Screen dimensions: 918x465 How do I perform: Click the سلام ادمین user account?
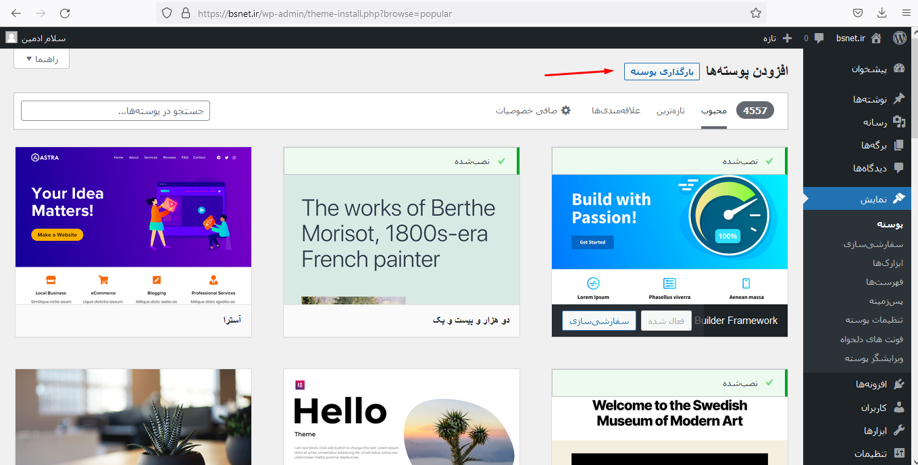(44, 38)
